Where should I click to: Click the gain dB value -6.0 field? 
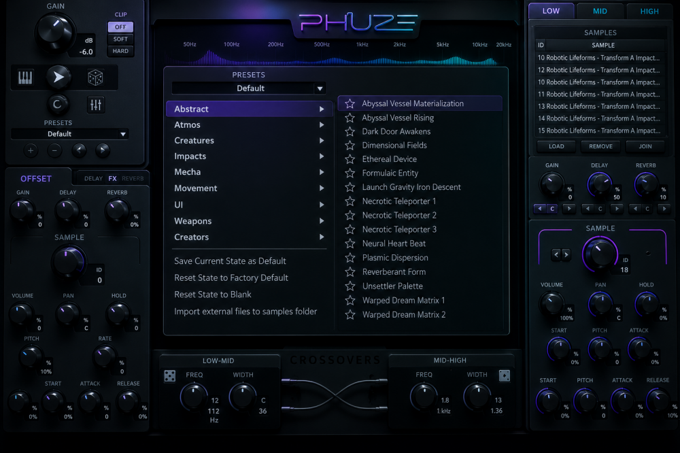(x=86, y=52)
